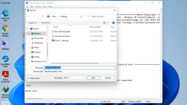Click Windows (CRLF) in Notepad status bar
187x105 pixels.
point(135,102)
